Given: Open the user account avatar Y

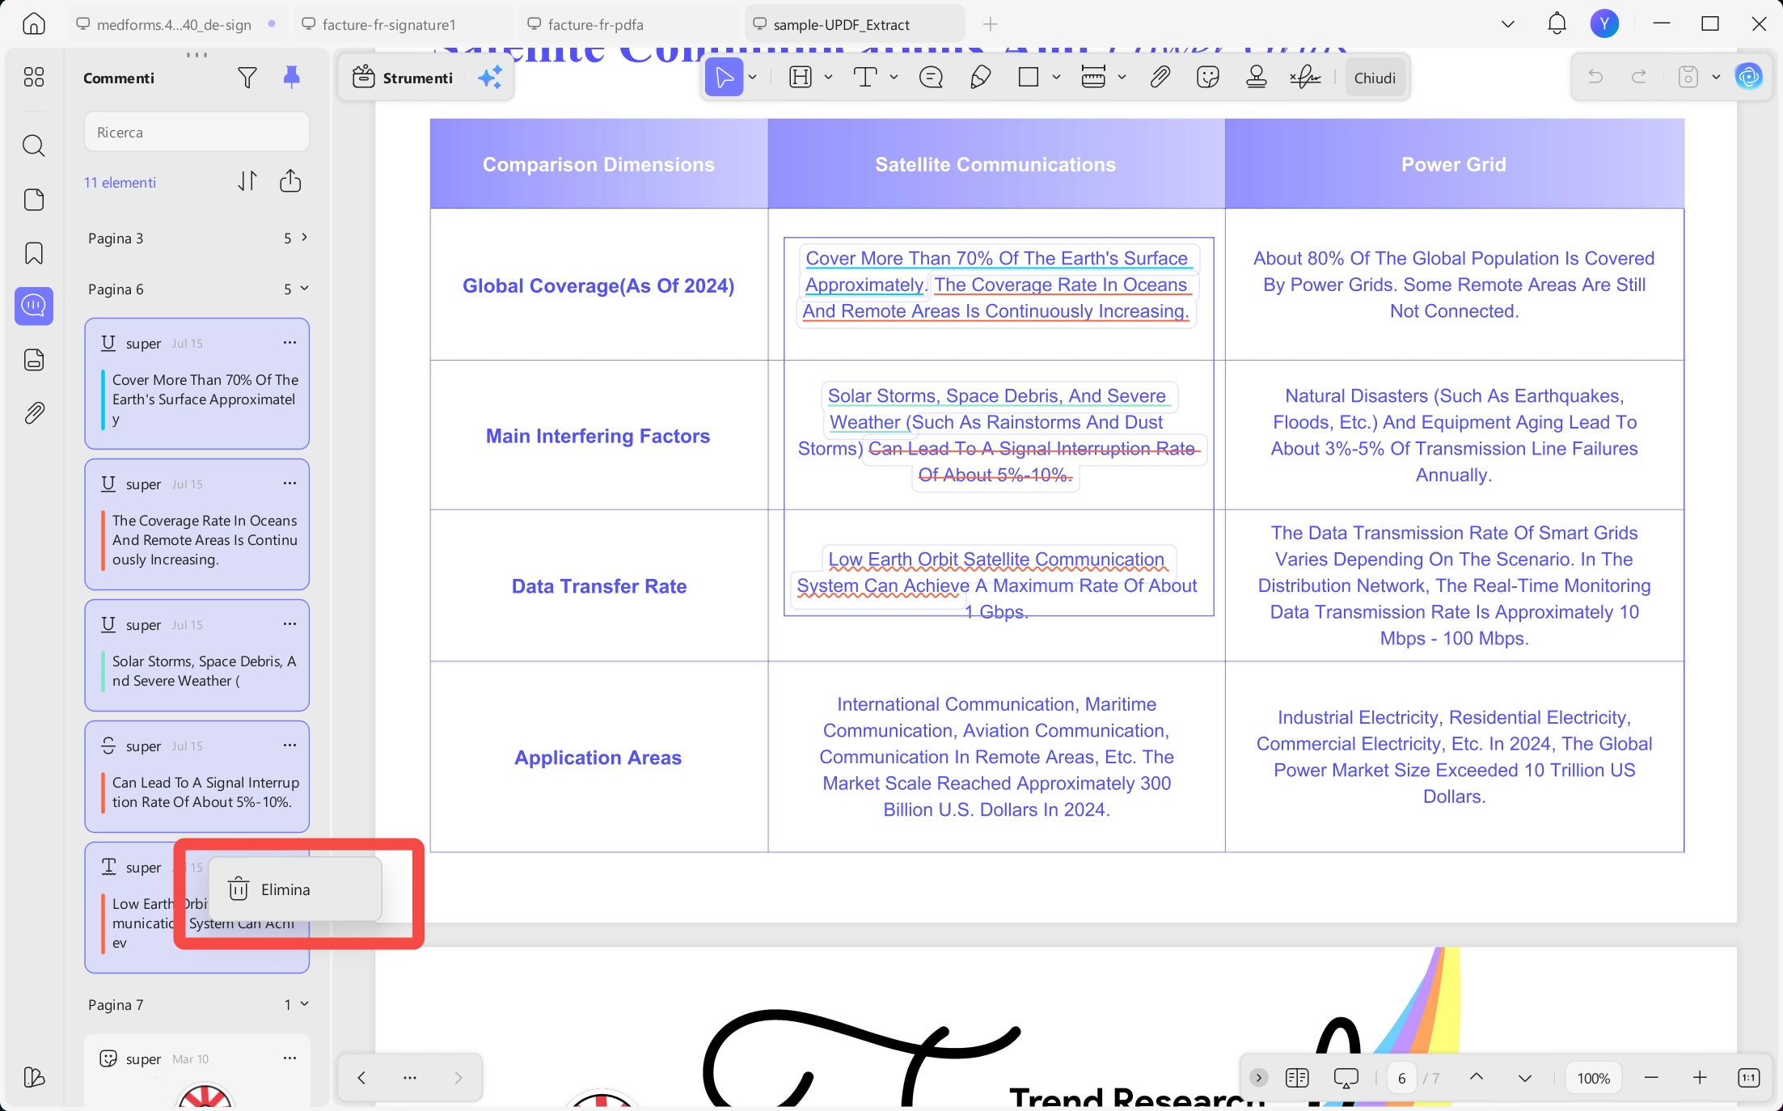Looking at the screenshot, I should (x=1604, y=24).
